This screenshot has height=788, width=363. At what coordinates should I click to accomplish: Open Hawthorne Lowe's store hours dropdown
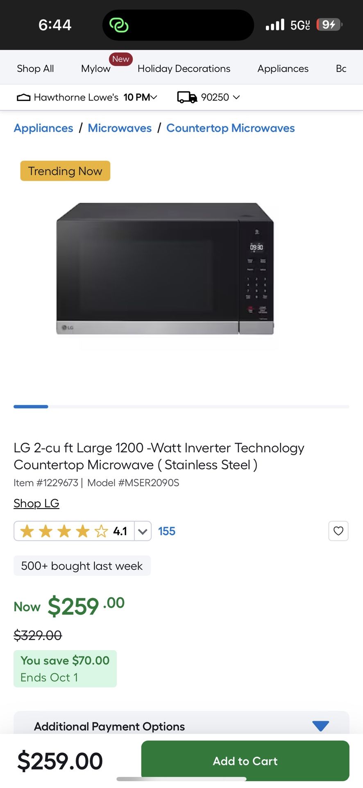141,97
